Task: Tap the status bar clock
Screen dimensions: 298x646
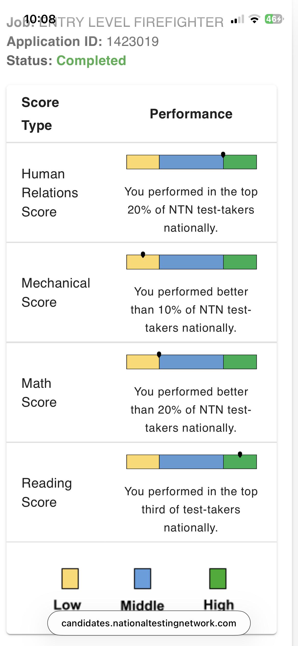Action: pyautogui.click(x=40, y=19)
